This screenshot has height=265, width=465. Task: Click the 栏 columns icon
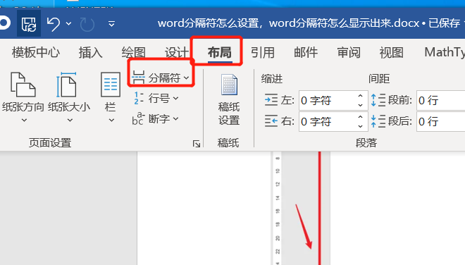(x=111, y=85)
